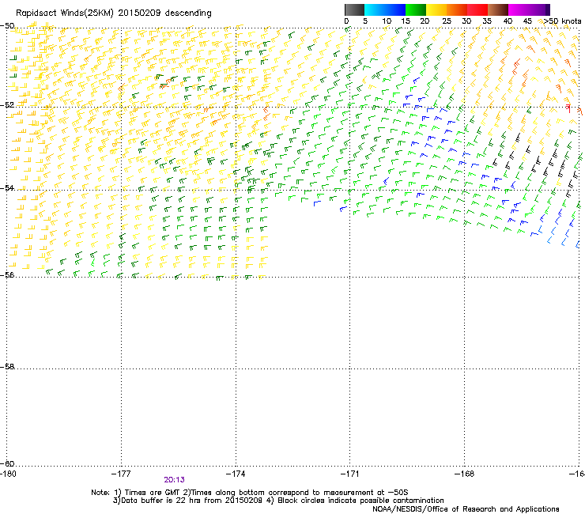Click the longitude label -180
Image resolution: width=585 pixels, height=514 pixels.
tap(8, 474)
